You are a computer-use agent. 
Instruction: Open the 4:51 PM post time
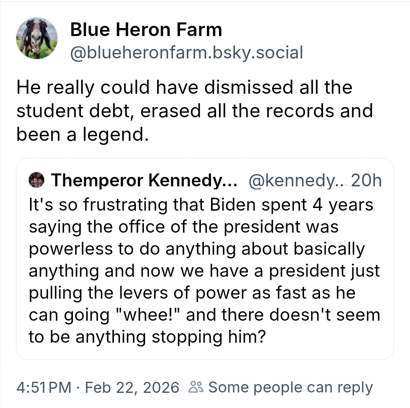tap(44, 388)
